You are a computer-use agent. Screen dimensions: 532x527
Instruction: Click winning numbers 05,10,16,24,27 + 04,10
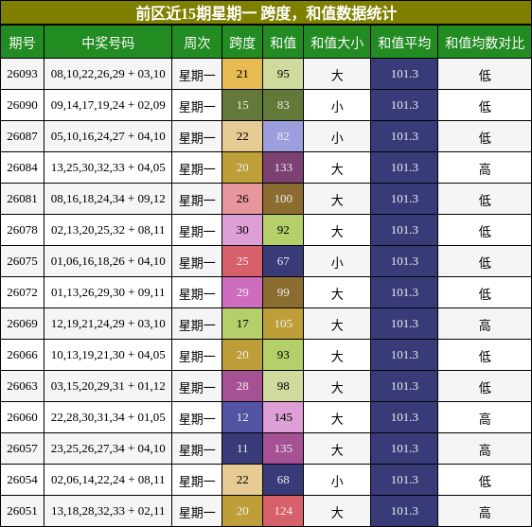pos(108,136)
